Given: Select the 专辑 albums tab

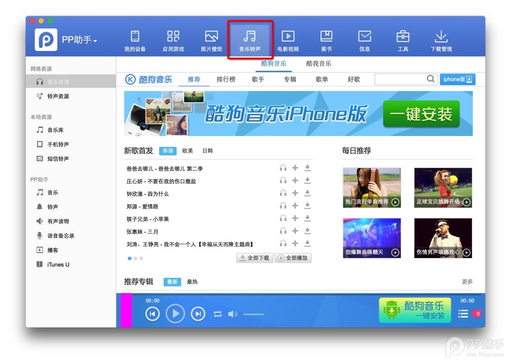Looking at the screenshot, I should (x=290, y=79).
